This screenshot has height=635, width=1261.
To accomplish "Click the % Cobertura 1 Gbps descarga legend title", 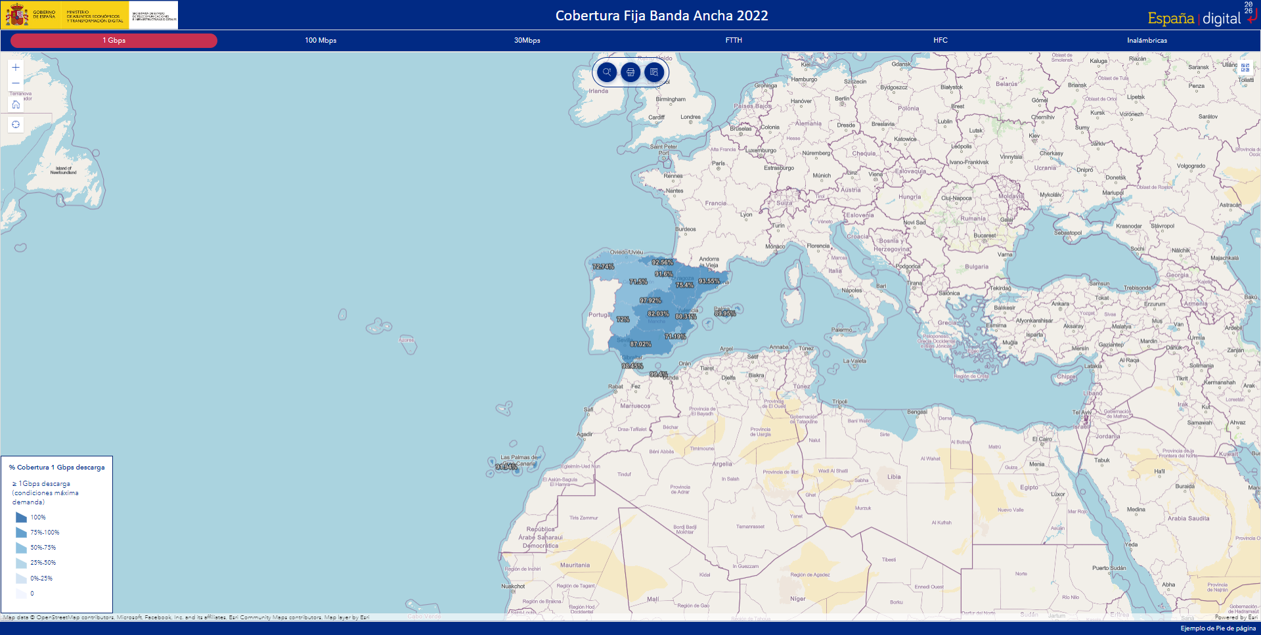I will point(56,468).
